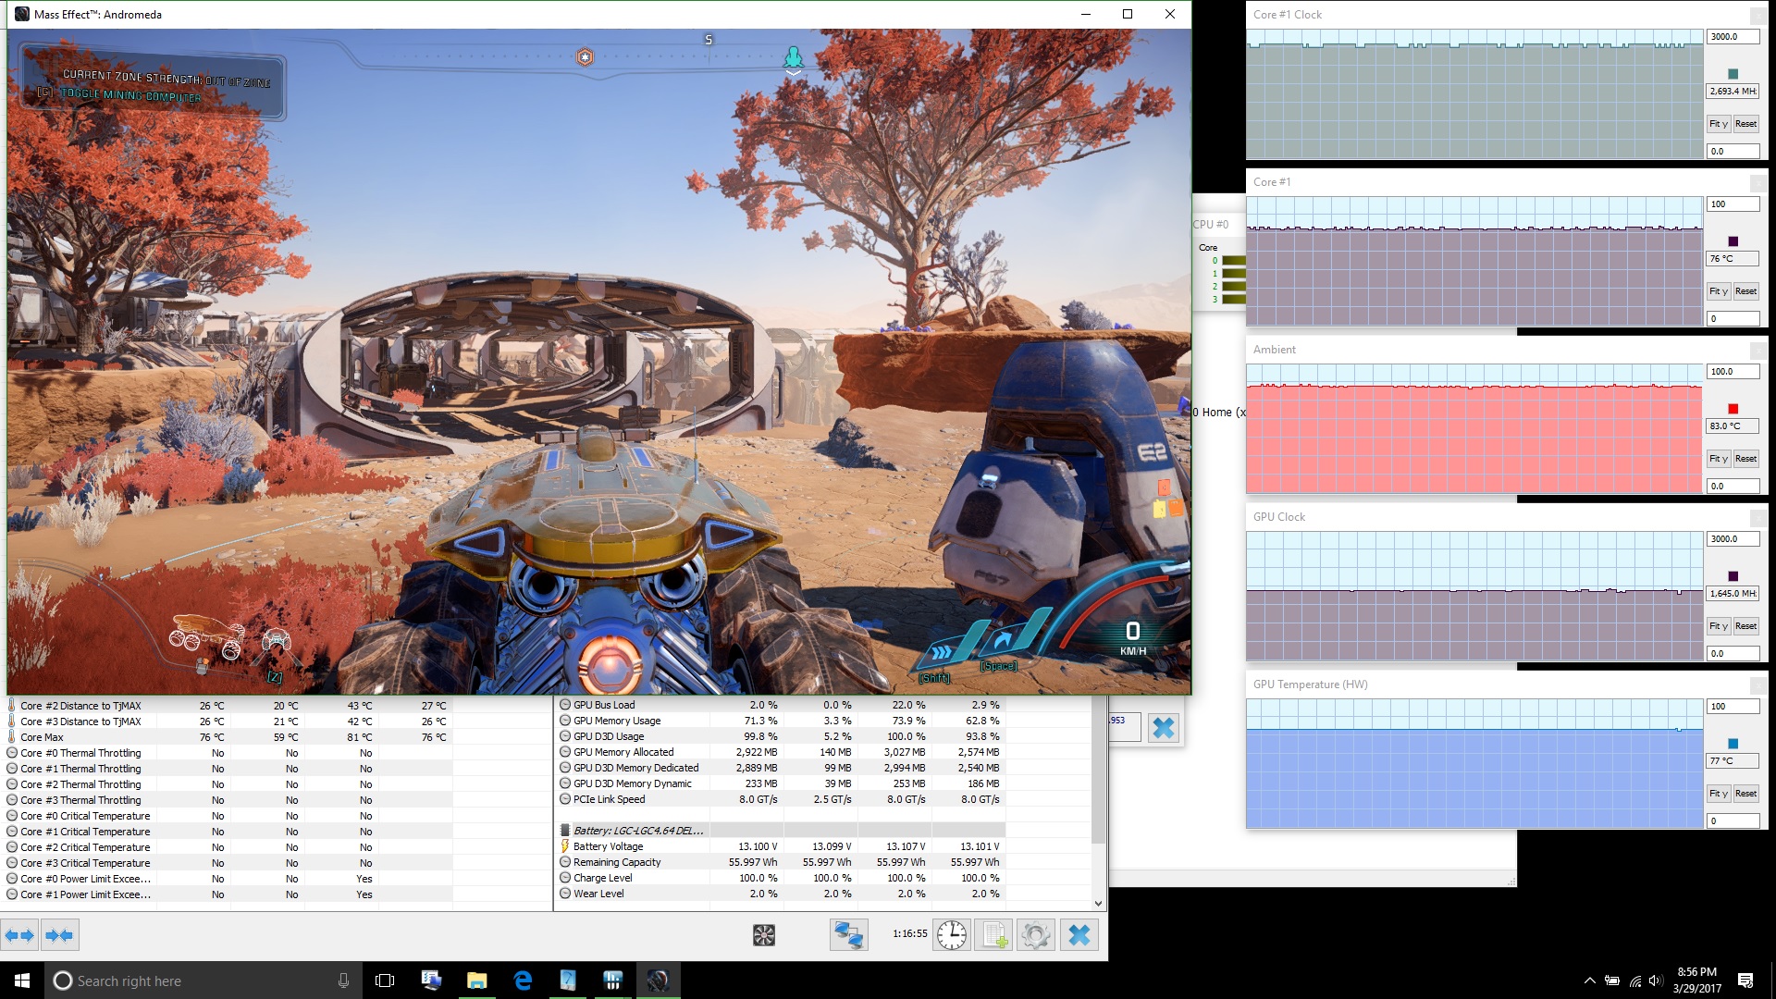
Task: Click Fit y in GPU Clock graph
Action: pyautogui.click(x=1718, y=626)
